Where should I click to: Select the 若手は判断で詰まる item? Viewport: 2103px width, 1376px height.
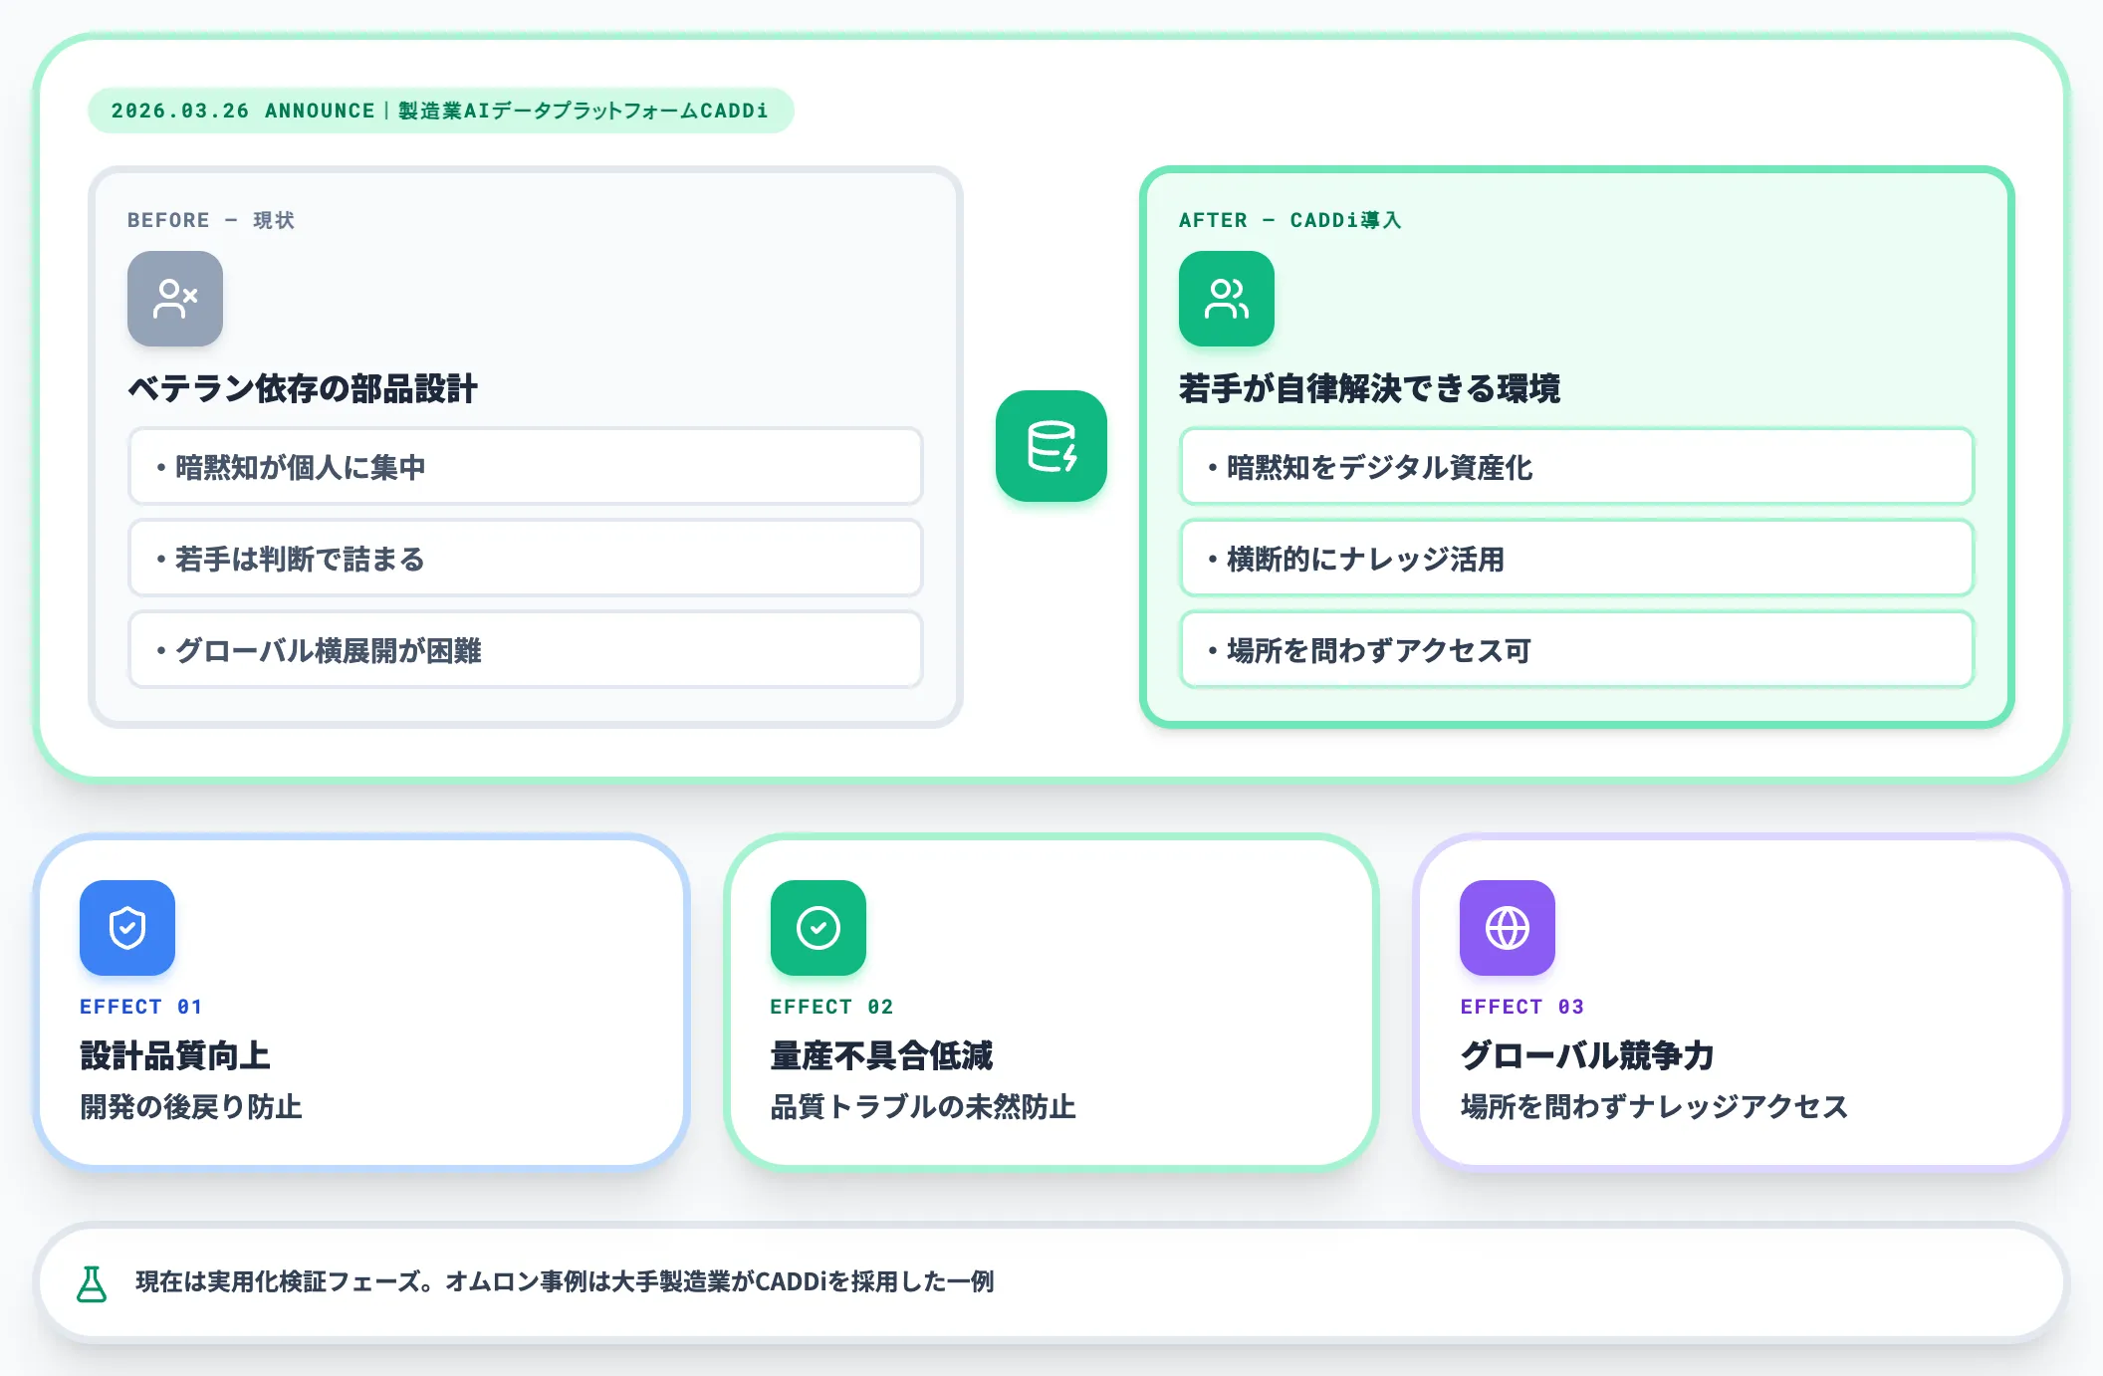pyautogui.click(x=526, y=559)
